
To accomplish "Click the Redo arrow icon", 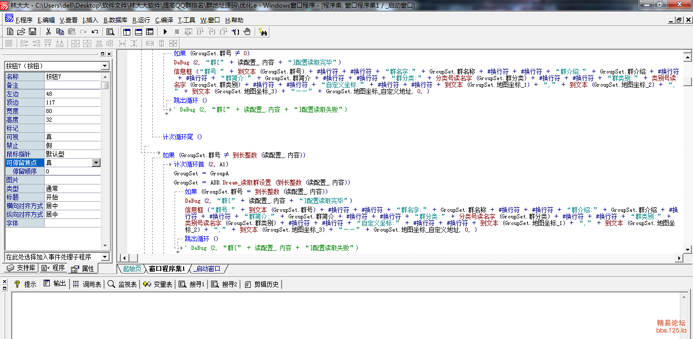I will pyautogui.click(x=83, y=31).
